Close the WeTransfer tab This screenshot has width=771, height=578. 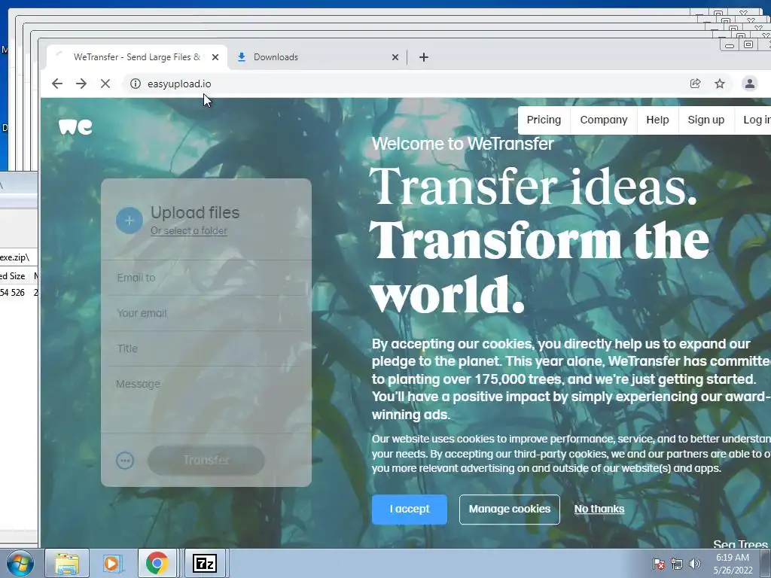pos(215,57)
